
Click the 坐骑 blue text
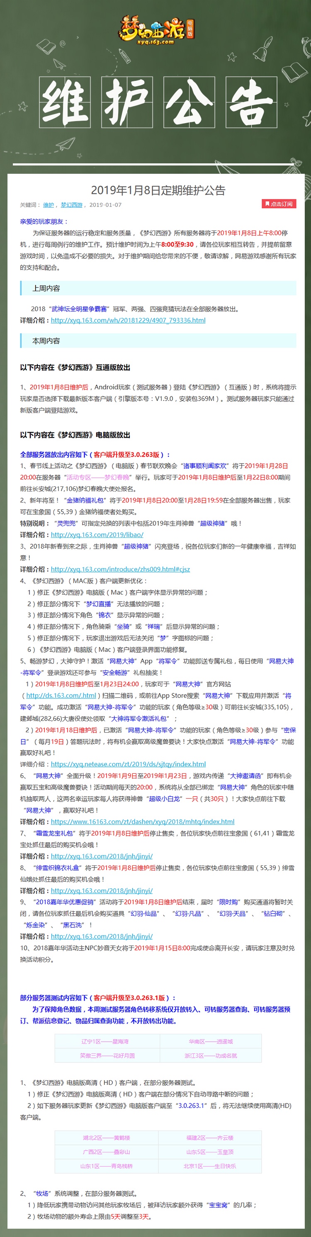123,627
